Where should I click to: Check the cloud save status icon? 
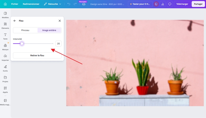click(x=84, y=4)
